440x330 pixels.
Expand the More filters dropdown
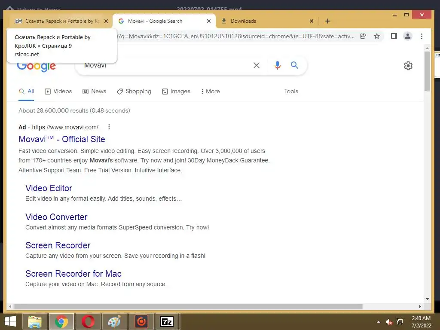tap(211, 92)
